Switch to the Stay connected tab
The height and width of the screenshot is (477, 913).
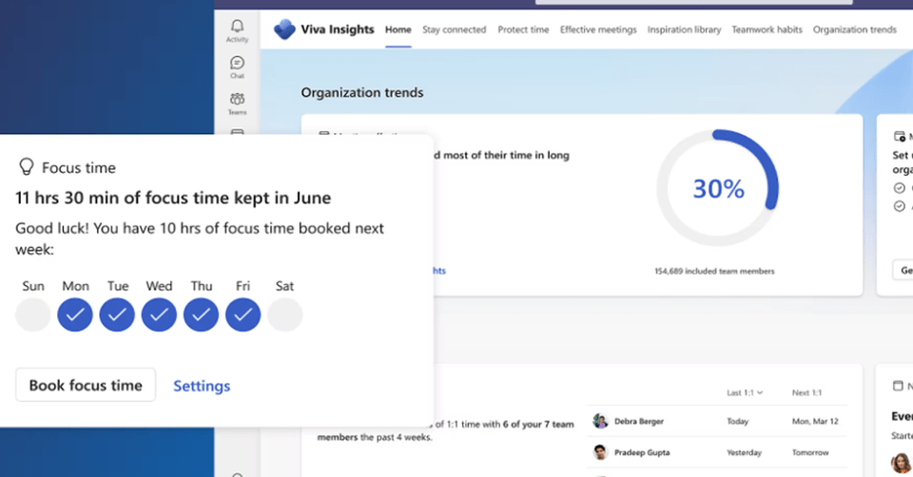[x=455, y=29]
